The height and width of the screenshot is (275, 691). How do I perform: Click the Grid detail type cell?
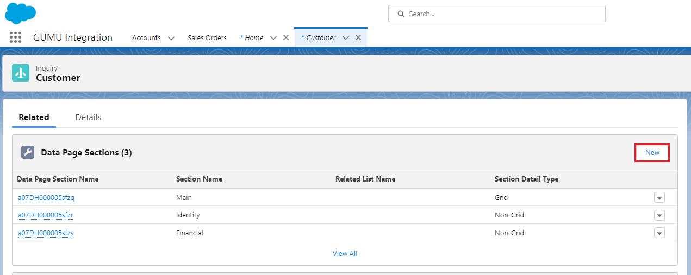tap(501, 198)
